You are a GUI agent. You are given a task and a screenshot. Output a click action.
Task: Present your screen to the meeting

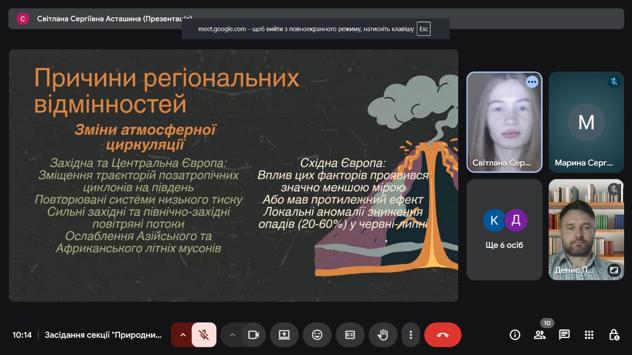[284, 334]
